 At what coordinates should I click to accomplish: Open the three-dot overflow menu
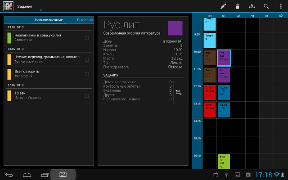click(x=281, y=6)
